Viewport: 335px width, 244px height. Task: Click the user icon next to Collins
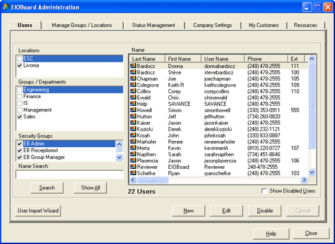[x=133, y=91]
